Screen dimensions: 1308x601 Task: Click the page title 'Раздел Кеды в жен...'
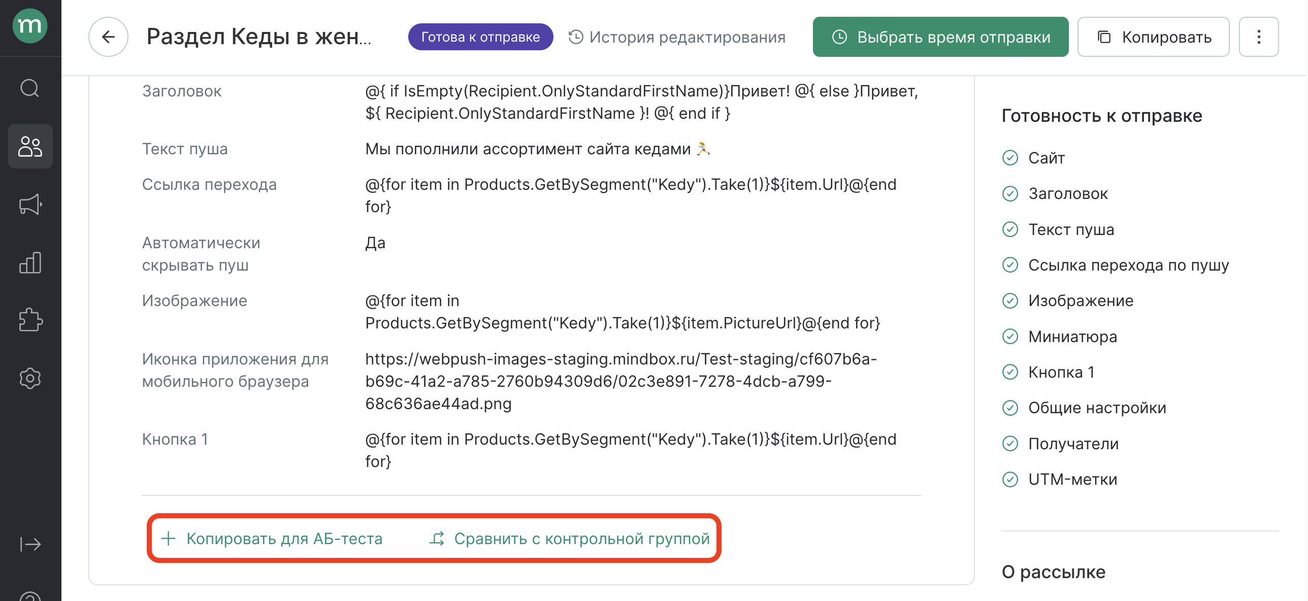[259, 37]
